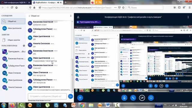Open conference options three-dot menu
The image size is (192, 108).
click(188, 17)
